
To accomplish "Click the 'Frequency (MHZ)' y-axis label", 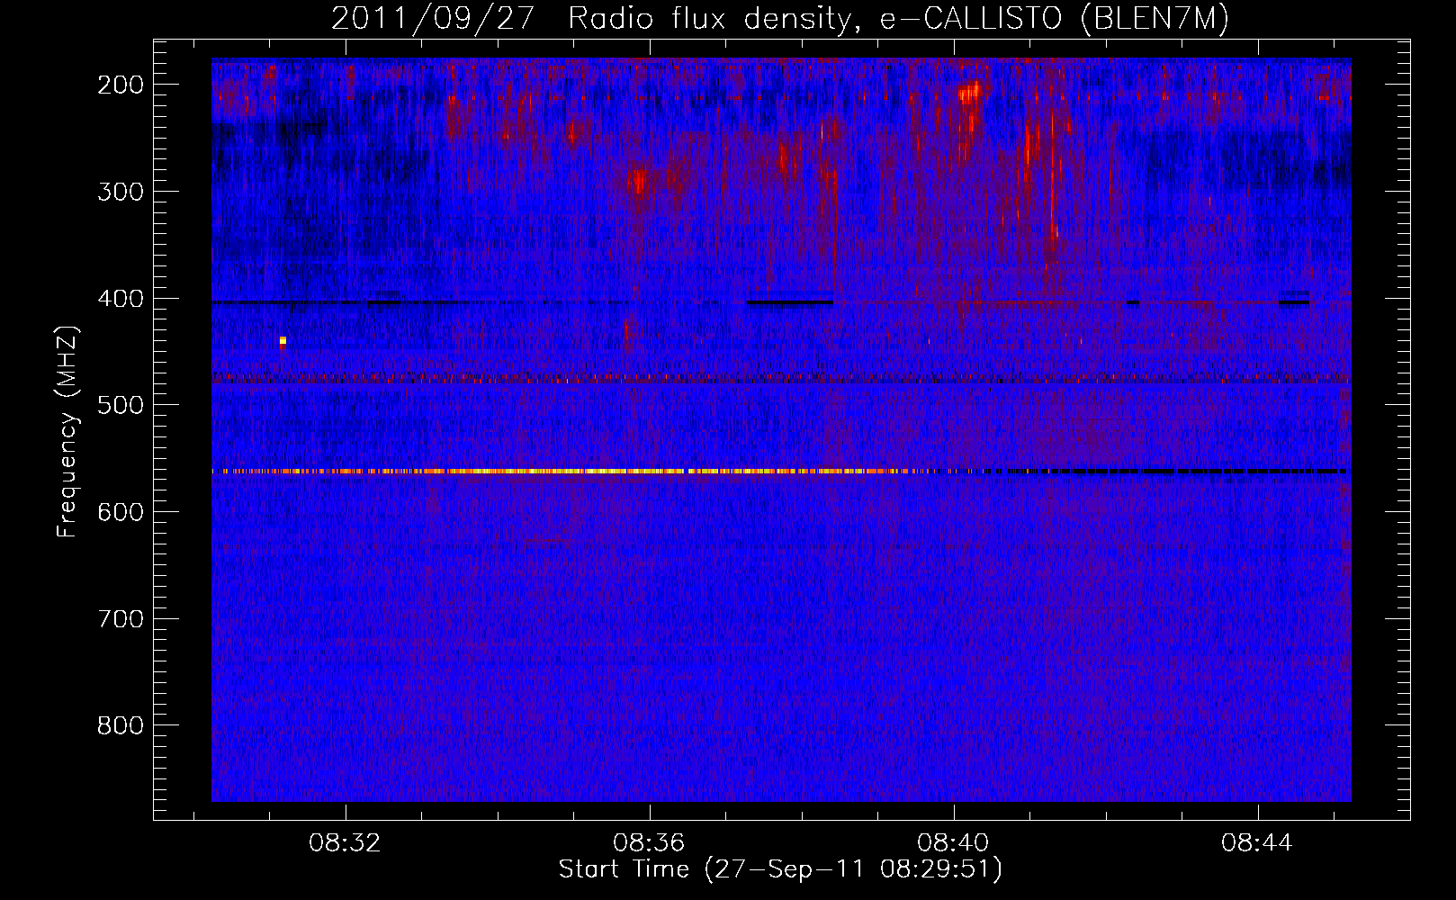I will tap(67, 431).
